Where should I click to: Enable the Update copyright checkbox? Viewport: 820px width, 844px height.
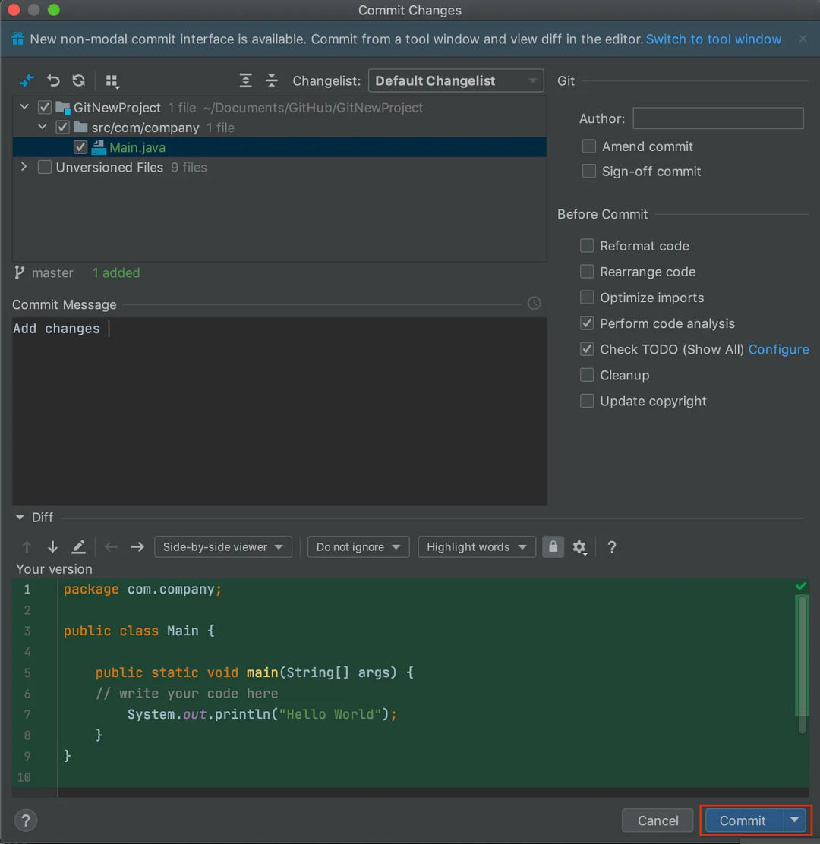[x=587, y=401]
